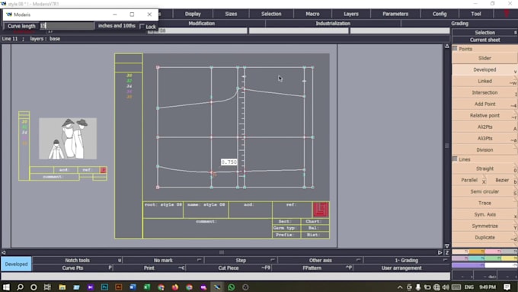The image size is (518, 292).
Task: Open Illustrator from the taskbar
Action: [x=119, y=287]
